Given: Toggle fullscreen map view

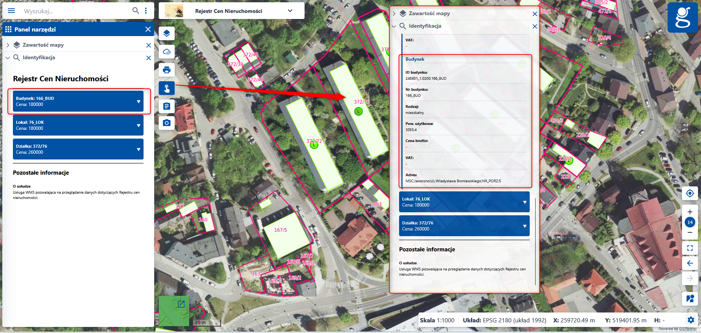Looking at the screenshot, I should point(690,248).
